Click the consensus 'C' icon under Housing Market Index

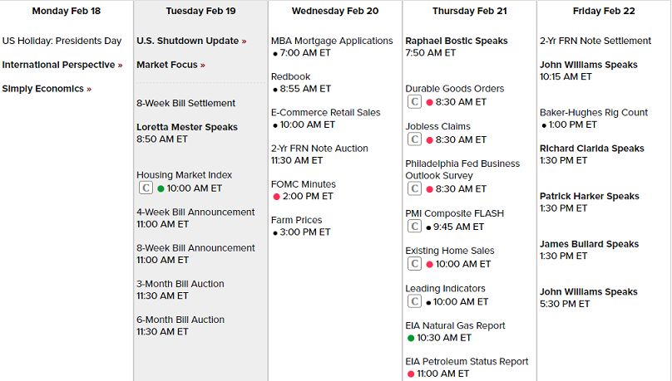(x=144, y=188)
